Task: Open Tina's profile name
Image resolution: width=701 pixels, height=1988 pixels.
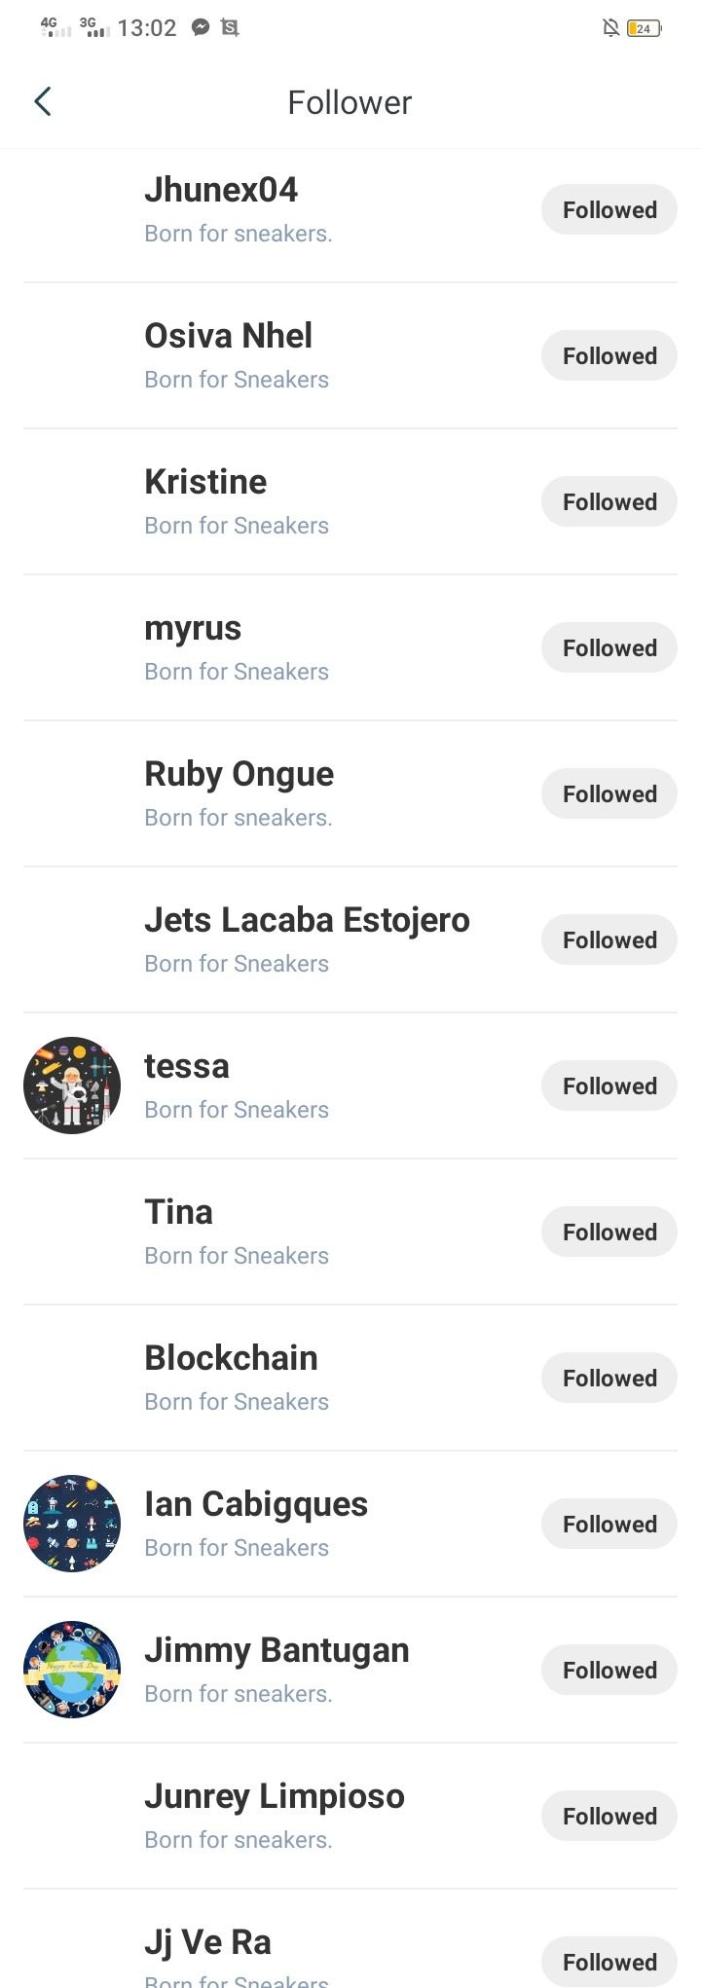Action: (x=179, y=1212)
